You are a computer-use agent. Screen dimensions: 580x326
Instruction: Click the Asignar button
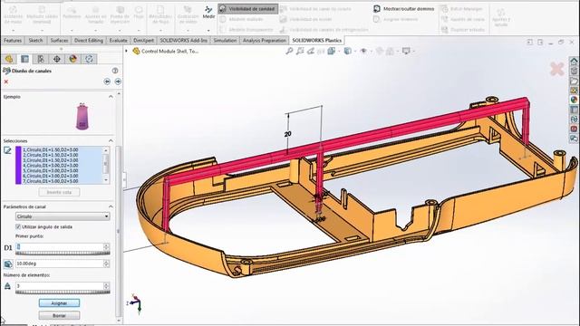coord(59,303)
